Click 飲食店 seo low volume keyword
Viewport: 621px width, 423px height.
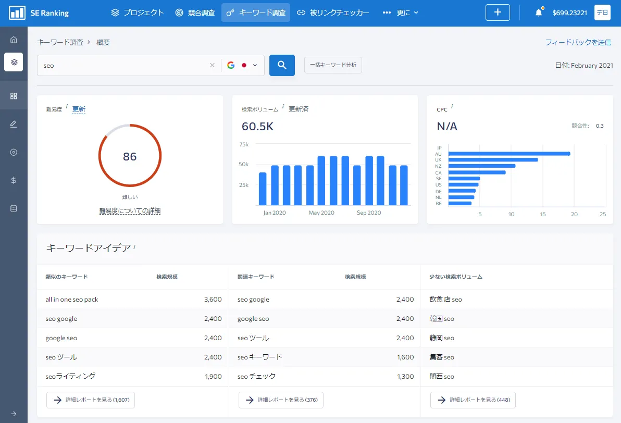point(445,300)
